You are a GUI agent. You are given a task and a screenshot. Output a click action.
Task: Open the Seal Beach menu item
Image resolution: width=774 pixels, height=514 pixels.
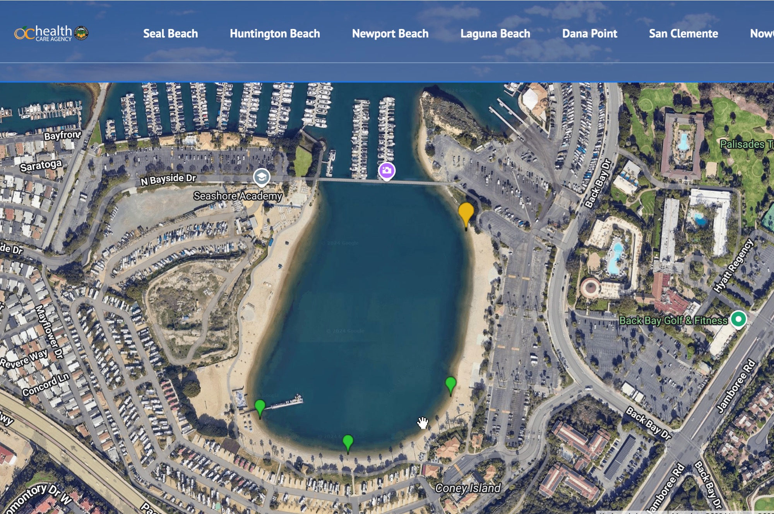pyautogui.click(x=170, y=34)
